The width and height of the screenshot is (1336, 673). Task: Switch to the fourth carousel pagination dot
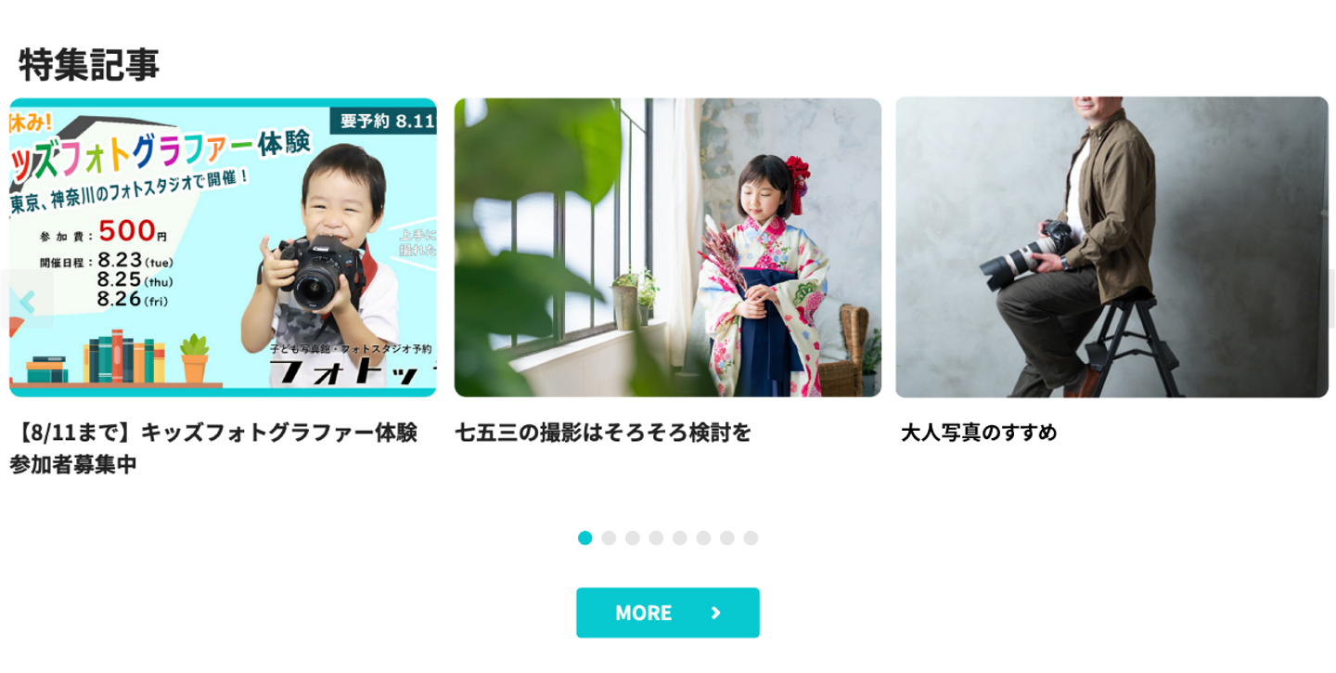tap(656, 537)
